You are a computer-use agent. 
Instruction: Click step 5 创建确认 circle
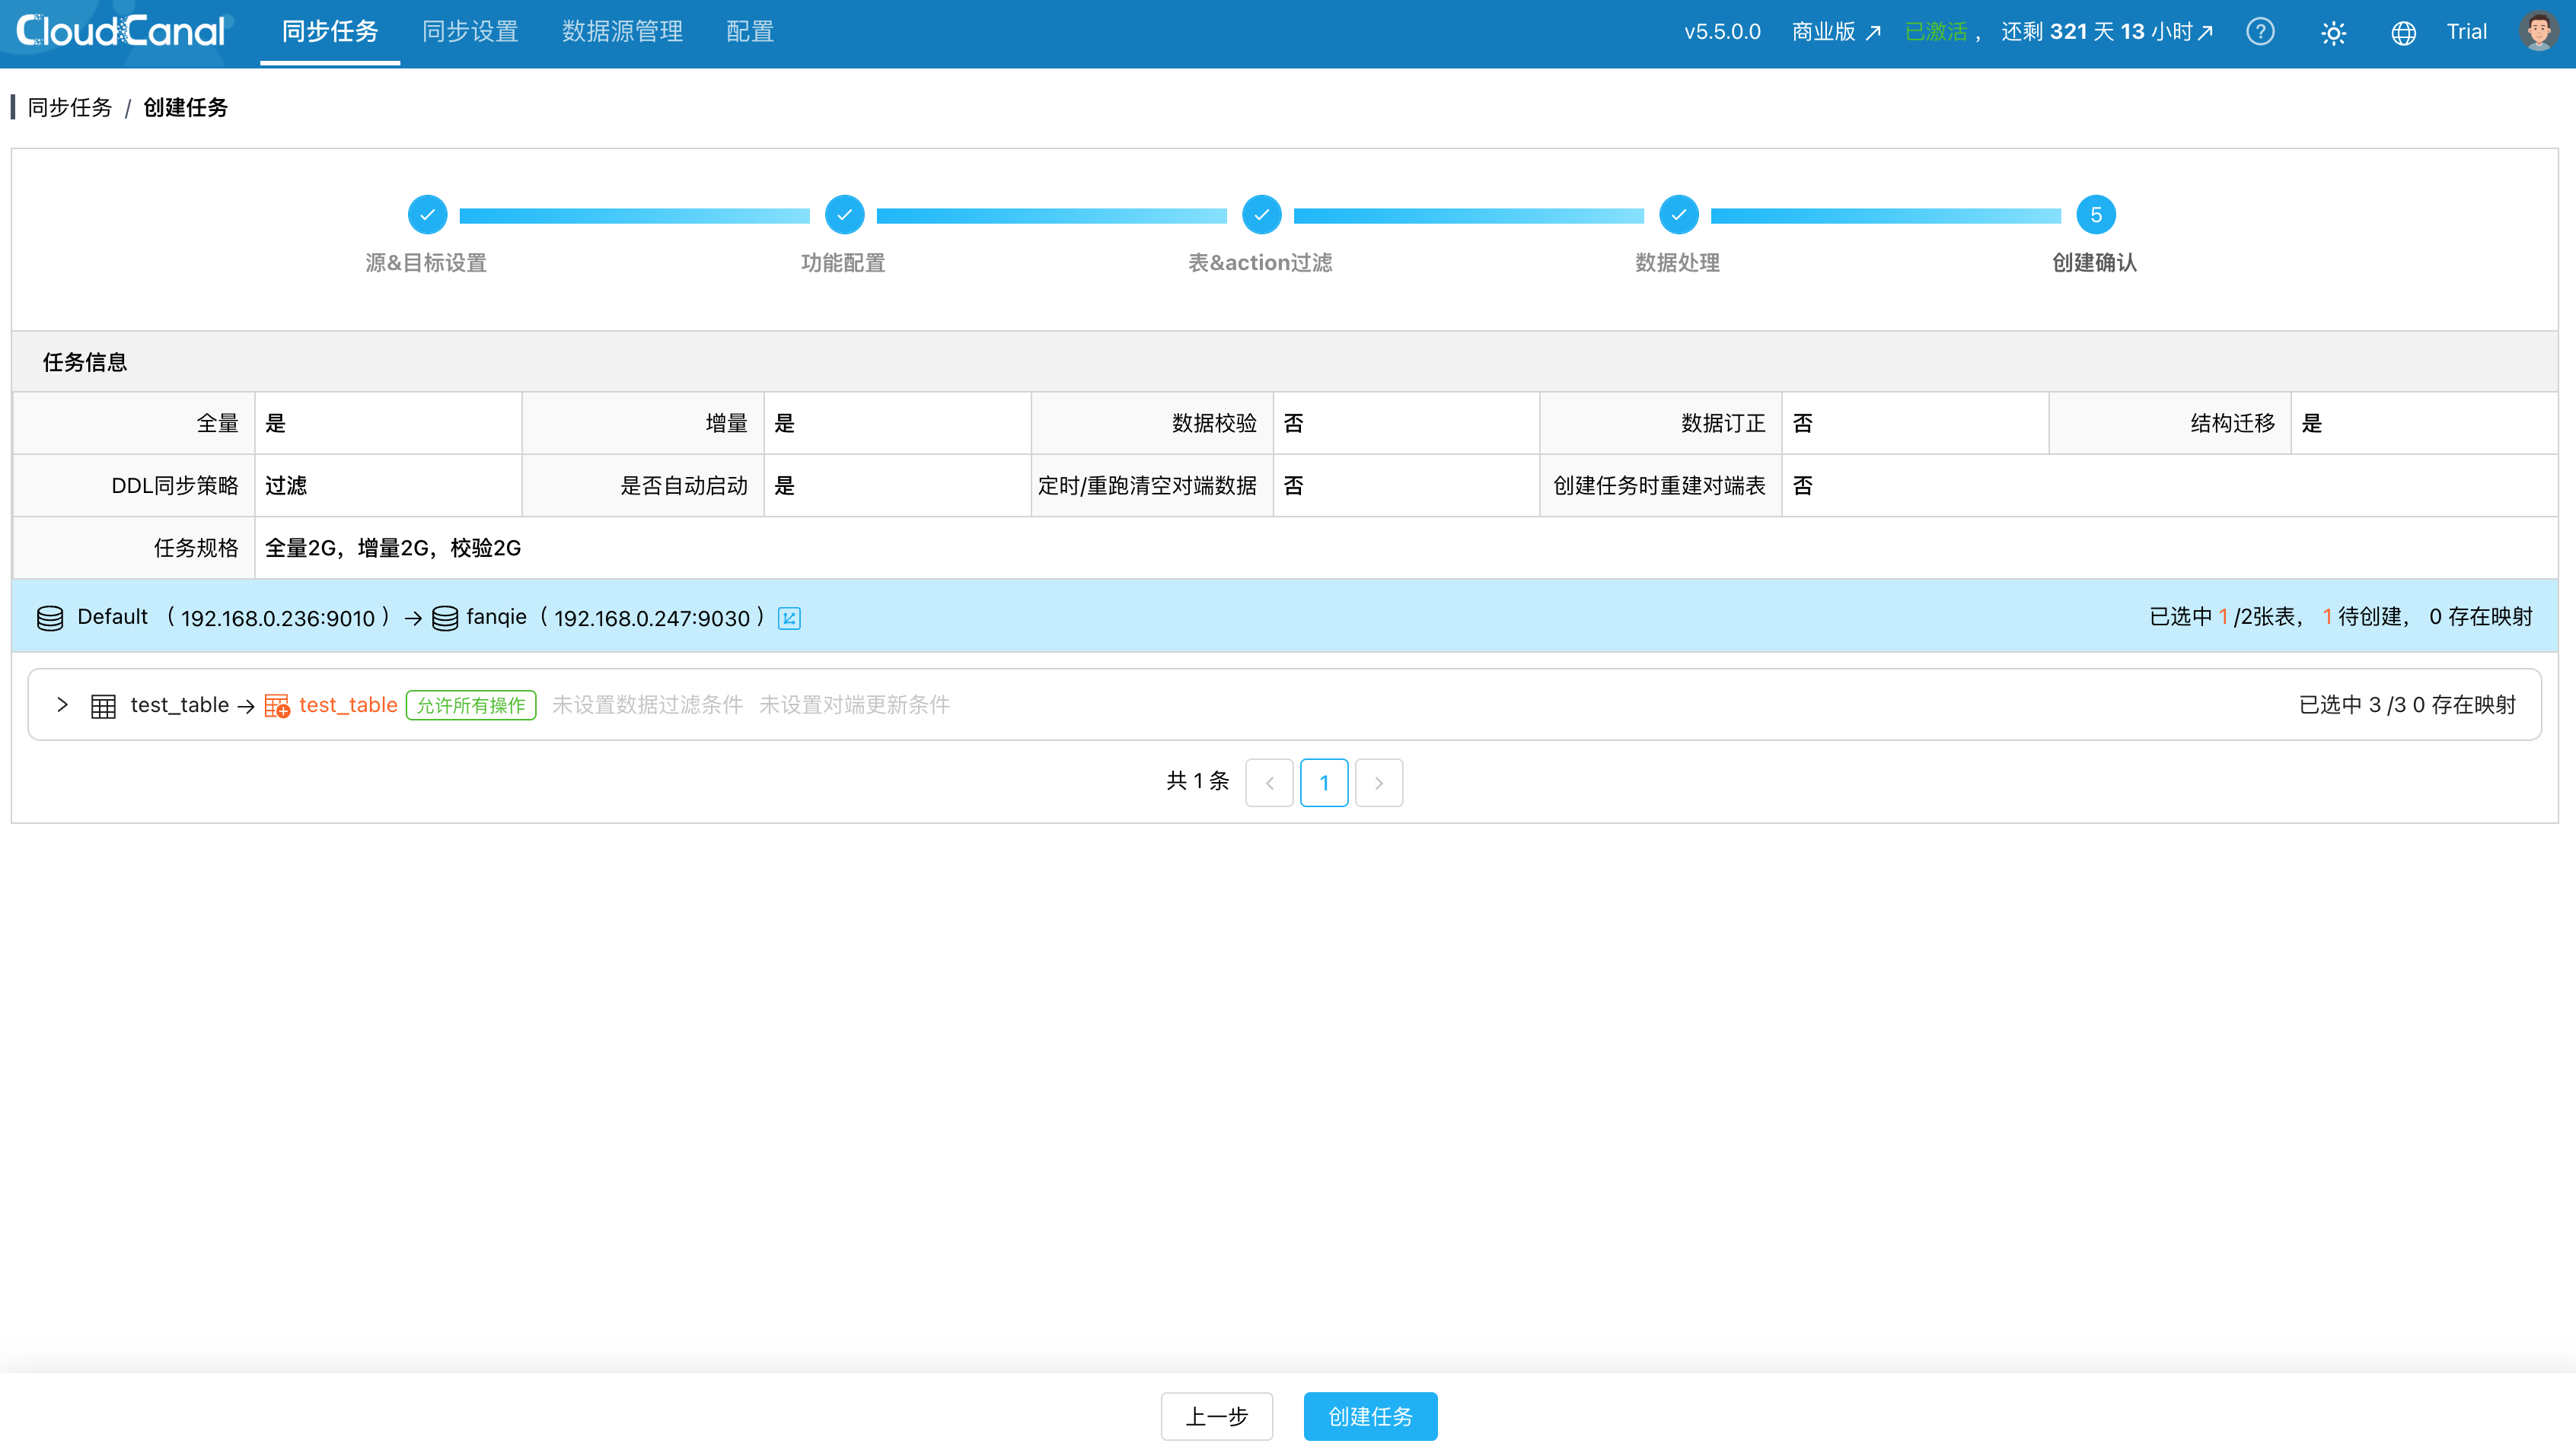click(2095, 215)
